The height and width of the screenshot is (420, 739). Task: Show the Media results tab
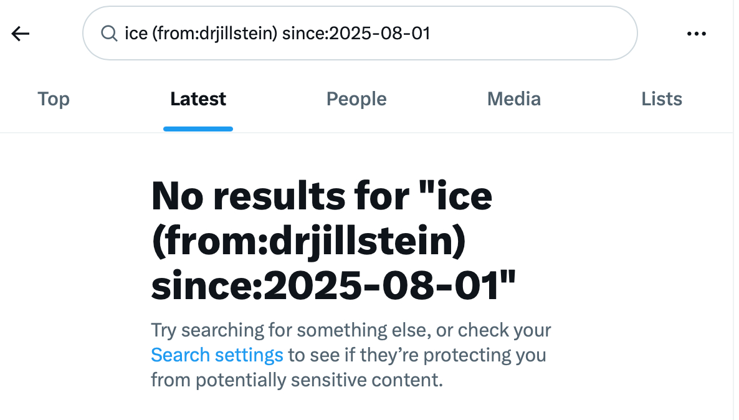514,99
